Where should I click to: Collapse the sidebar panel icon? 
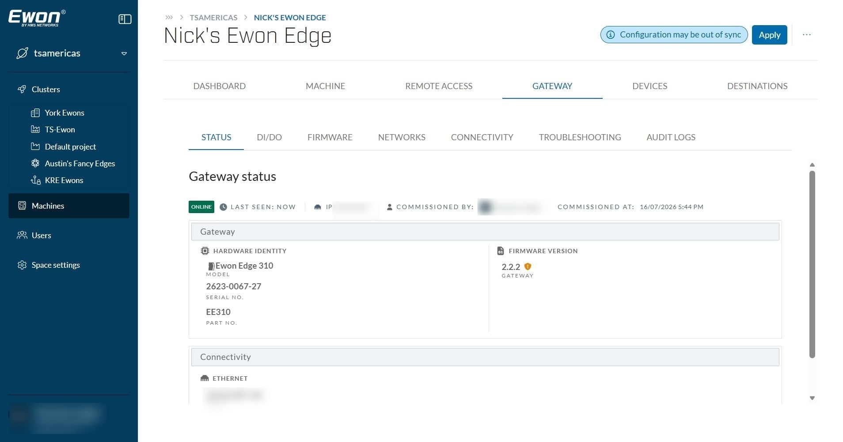[x=125, y=19]
